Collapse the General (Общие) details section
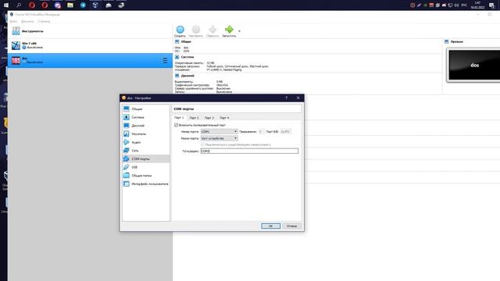 click(177, 41)
